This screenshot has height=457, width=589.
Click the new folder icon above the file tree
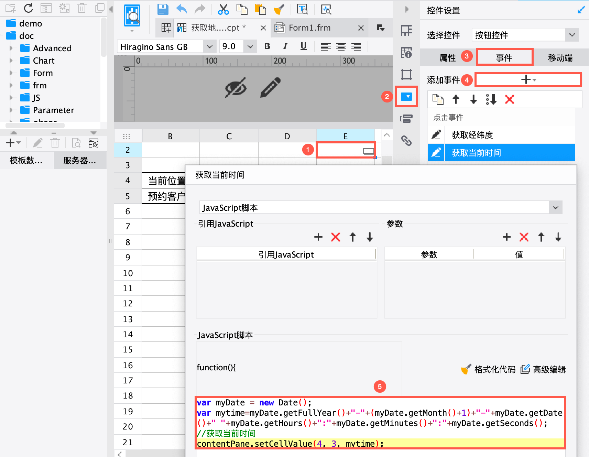point(11,8)
